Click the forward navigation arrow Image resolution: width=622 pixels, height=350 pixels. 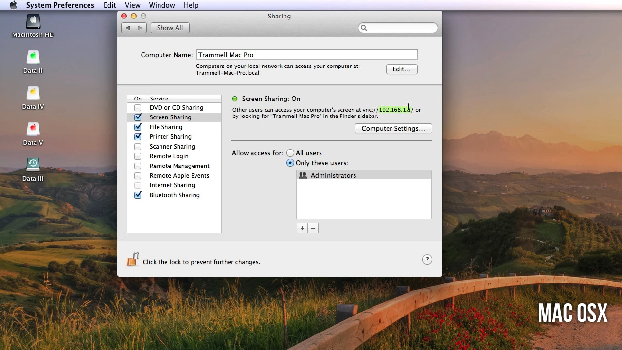[139, 28]
